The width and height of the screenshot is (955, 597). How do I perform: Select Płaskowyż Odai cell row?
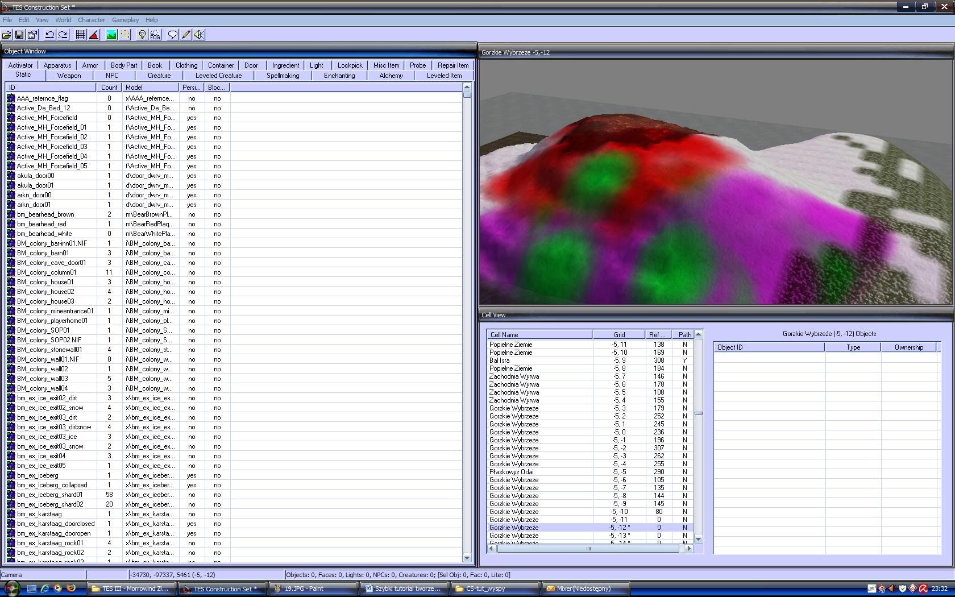pyautogui.click(x=590, y=472)
